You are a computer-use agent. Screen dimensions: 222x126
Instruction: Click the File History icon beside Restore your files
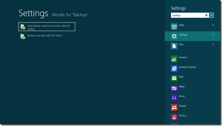coord(23,36)
